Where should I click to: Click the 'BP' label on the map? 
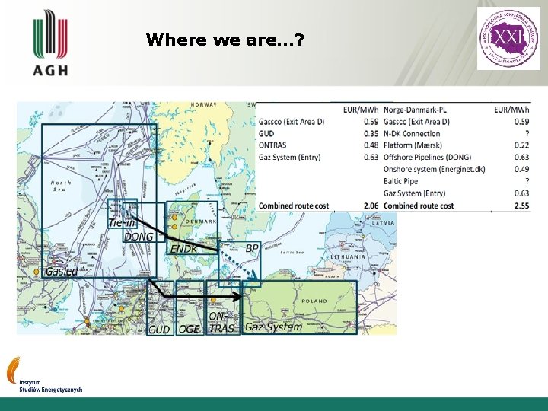coord(252,248)
